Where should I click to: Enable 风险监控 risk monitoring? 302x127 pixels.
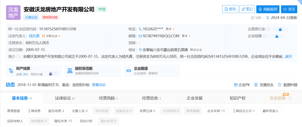coord(268,9)
